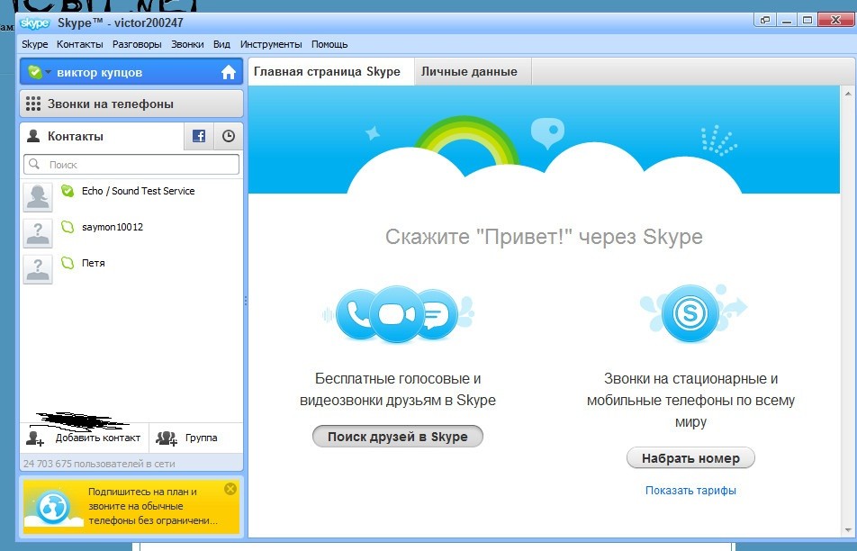Click the status icon beside saymon10012
Screen dimensions: 857x551
68,227
